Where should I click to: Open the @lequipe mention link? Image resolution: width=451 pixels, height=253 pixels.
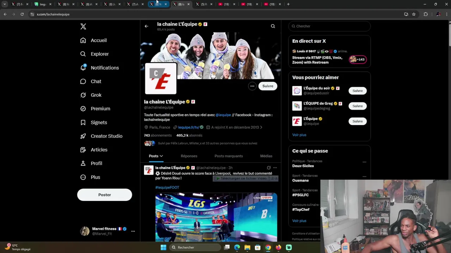click(x=223, y=115)
